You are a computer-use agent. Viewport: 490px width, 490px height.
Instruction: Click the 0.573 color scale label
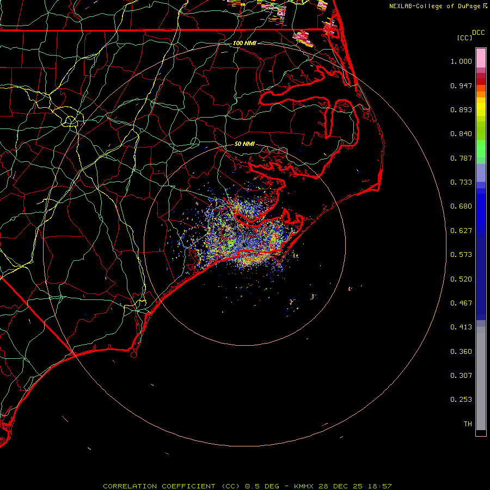(461, 255)
